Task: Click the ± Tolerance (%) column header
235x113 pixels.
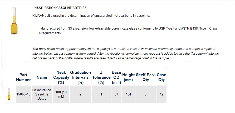Action: (101, 77)
